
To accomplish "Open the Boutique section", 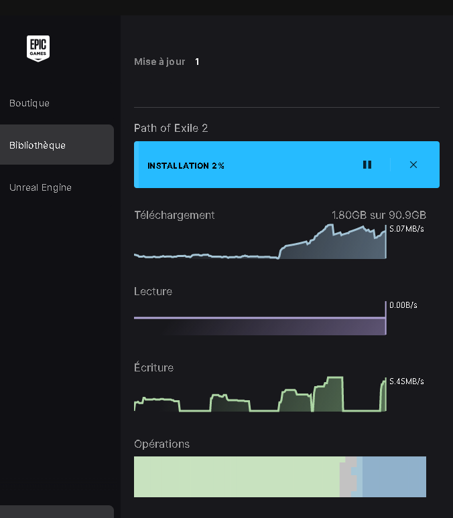I will coord(29,103).
